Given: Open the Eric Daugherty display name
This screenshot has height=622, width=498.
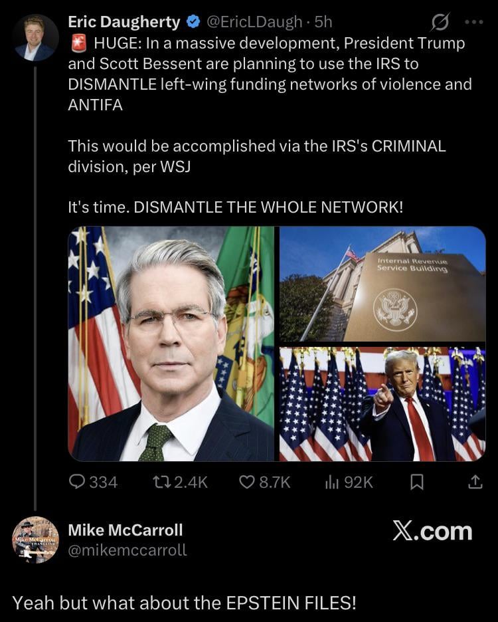Looking at the screenshot, I should coord(124,22).
